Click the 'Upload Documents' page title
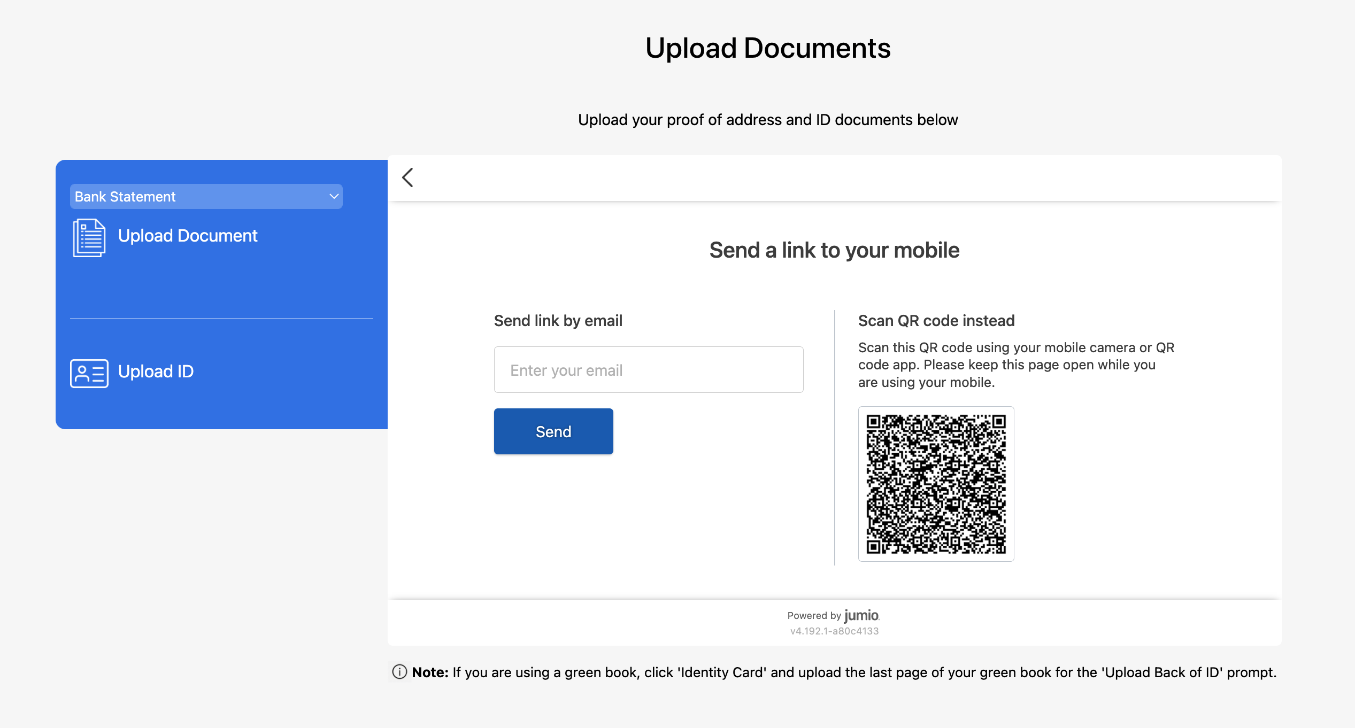 point(768,48)
